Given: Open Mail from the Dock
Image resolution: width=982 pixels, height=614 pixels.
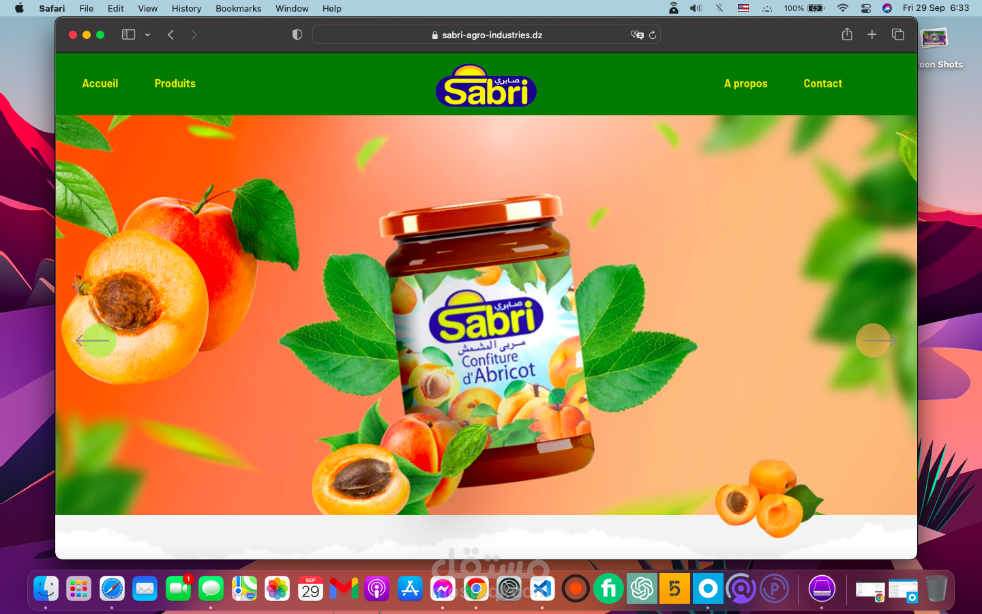Looking at the screenshot, I should 145,588.
